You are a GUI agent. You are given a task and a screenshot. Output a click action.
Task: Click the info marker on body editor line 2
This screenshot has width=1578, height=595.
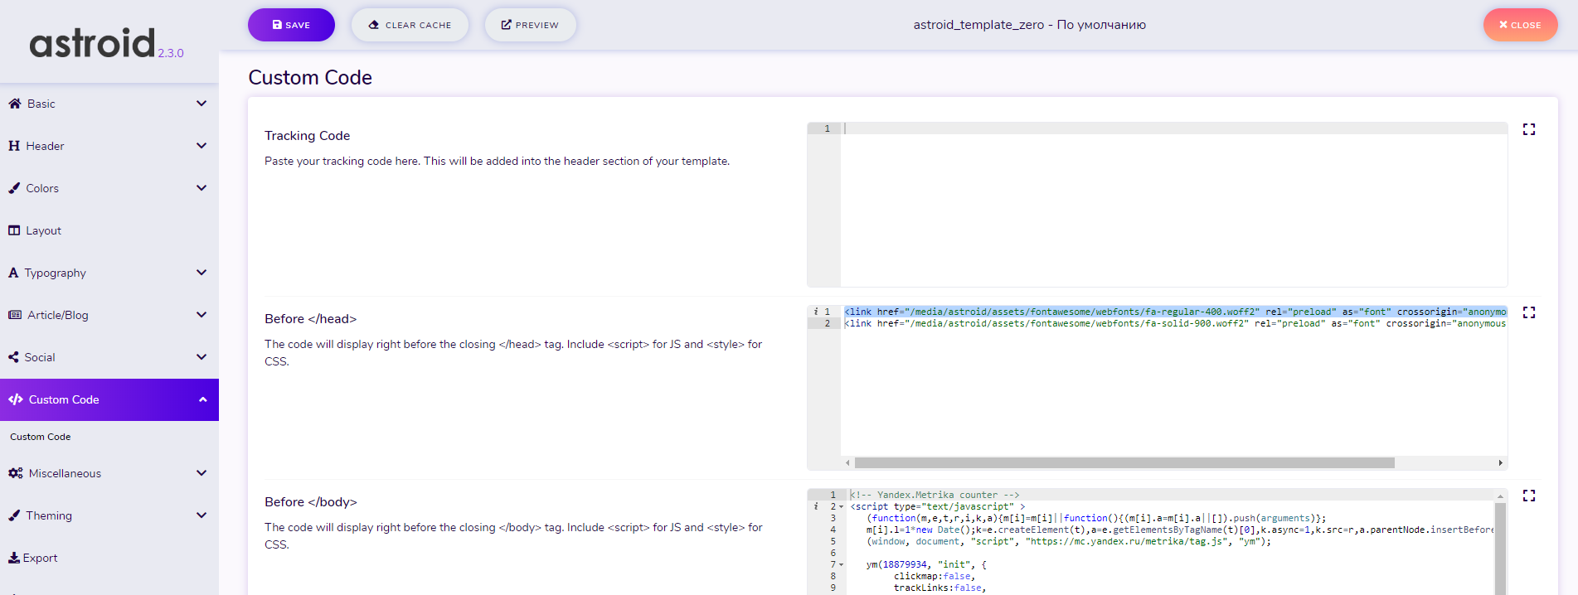coord(816,506)
